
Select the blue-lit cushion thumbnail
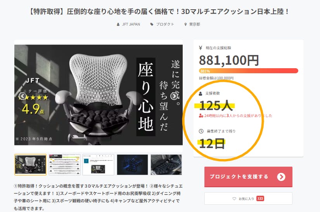(x=132, y=165)
